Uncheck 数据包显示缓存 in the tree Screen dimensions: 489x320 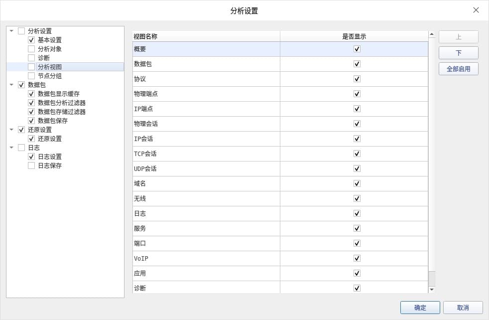[31, 94]
